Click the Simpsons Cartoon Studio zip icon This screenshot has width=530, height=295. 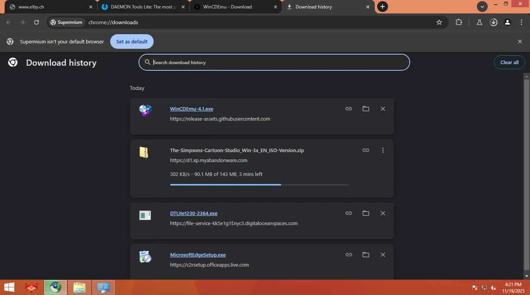point(144,152)
